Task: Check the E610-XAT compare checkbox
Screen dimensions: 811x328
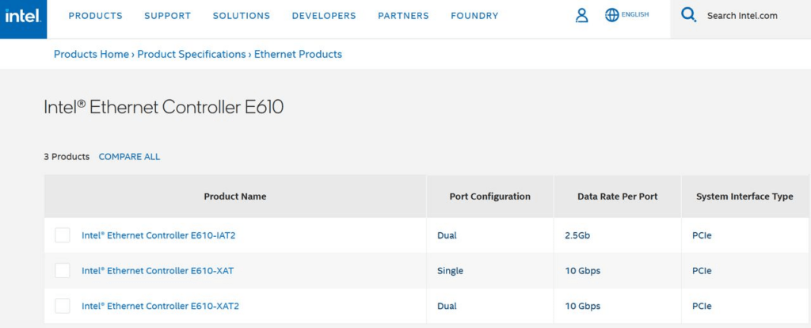Action: pyautogui.click(x=63, y=271)
